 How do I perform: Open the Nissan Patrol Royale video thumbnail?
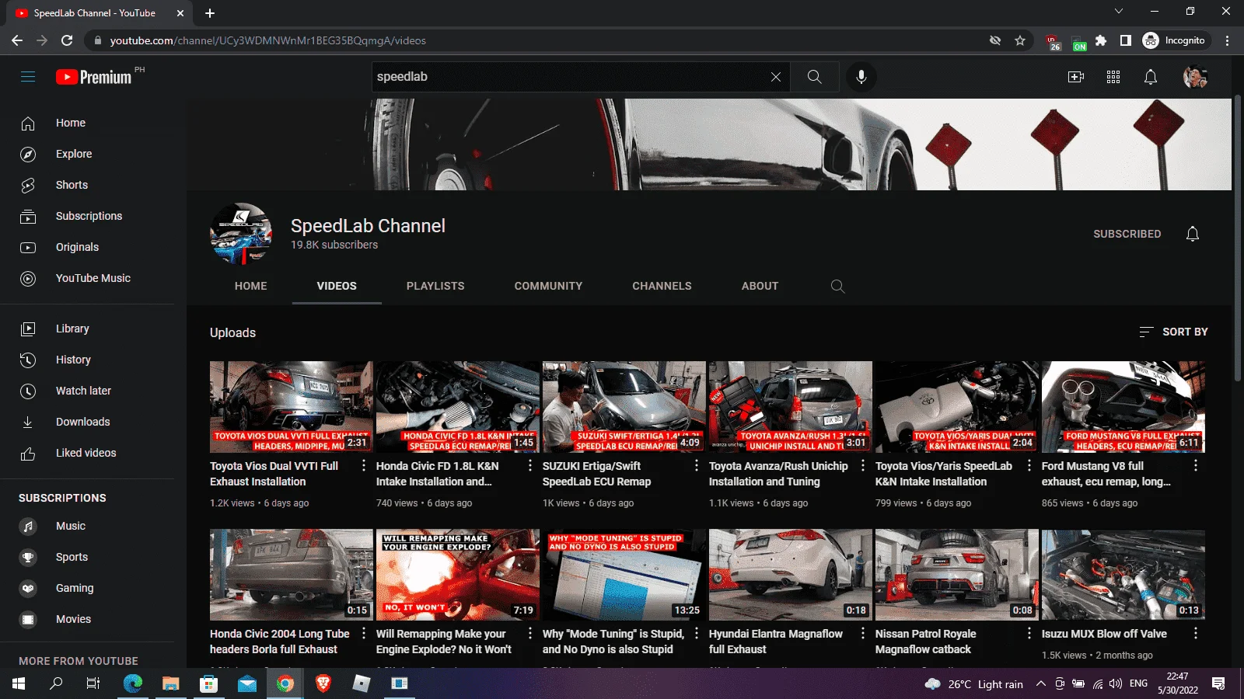[x=957, y=576]
